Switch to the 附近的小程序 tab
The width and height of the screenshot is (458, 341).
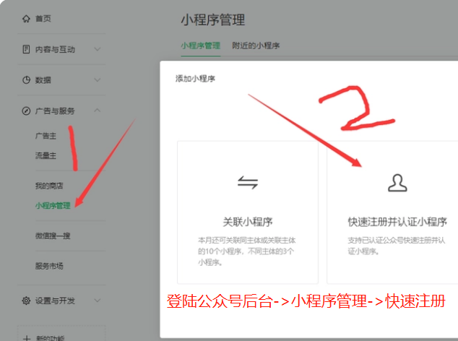256,46
